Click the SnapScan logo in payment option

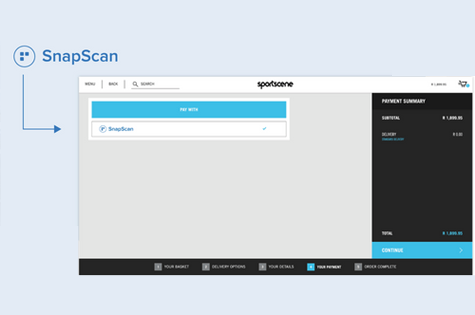click(116, 129)
